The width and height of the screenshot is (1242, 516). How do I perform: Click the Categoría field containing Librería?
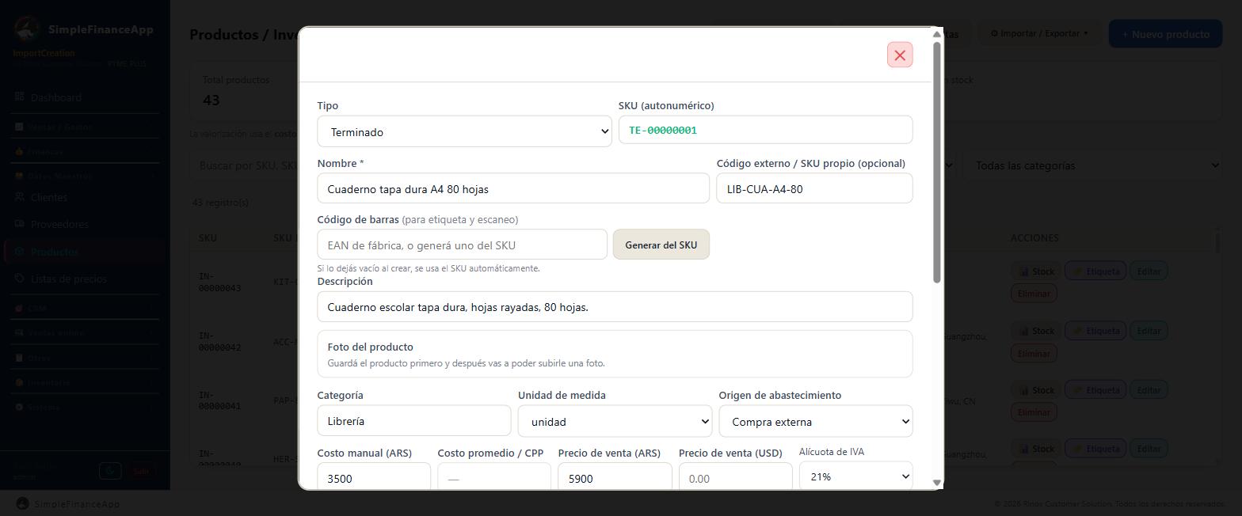tap(413, 421)
